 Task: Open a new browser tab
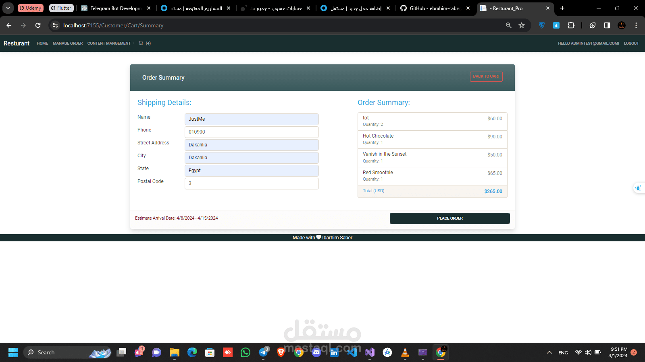click(562, 8)
